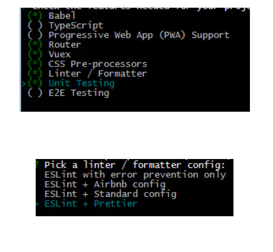Uncheck the CSS Pre-processors checkbox
Viewport: 273px width, 252px height.
[x=35, y=64]
